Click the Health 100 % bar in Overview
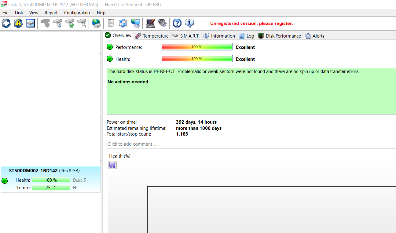The height and width of the screenshot is (233, 396). pos(197,59)
